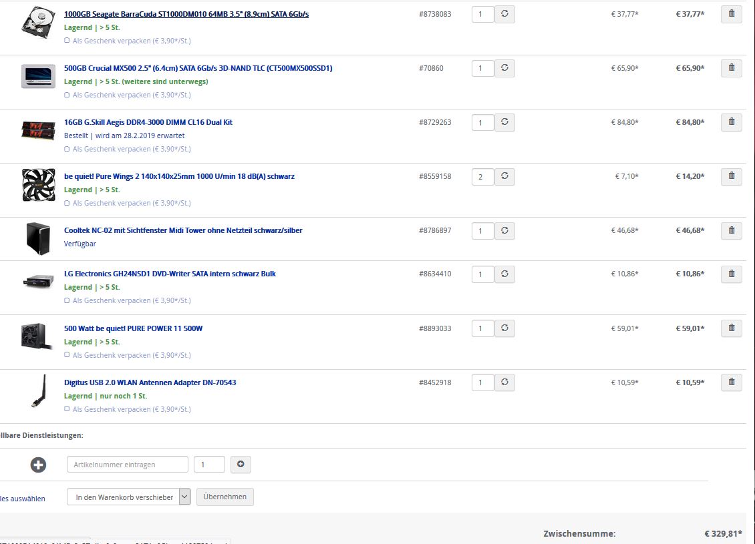Update quantity for PURE POWER 11 500W
The width and height of the screenshot is (755, 544).
[504, 328]
